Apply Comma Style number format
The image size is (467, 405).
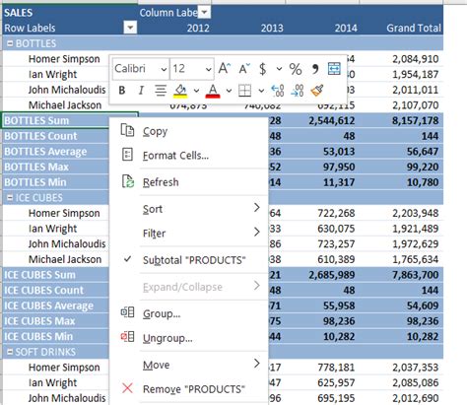tap(315, 69)
